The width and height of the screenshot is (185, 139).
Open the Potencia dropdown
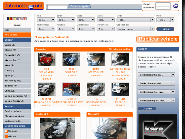[x=66, y=29]
